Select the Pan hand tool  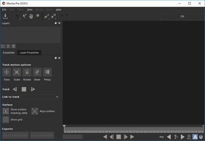31,16
